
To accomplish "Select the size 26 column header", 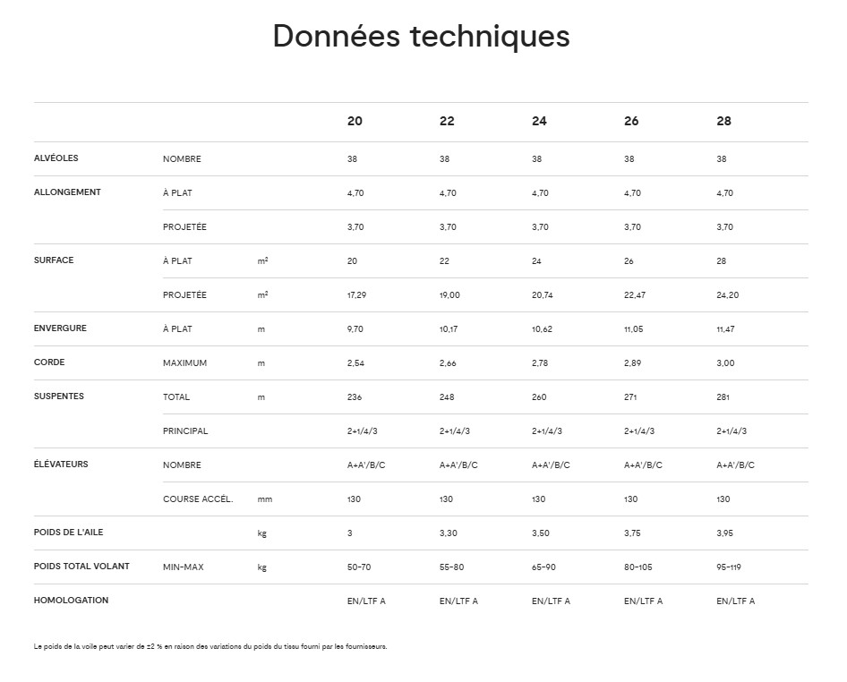I will 631,121.
